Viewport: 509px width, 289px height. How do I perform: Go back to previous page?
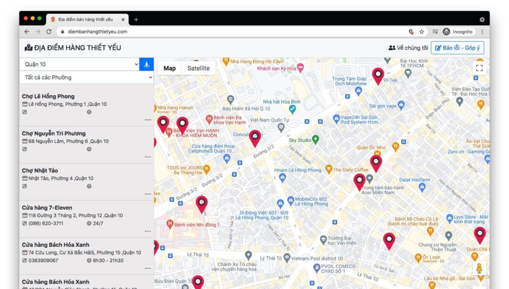click(27, 31)
